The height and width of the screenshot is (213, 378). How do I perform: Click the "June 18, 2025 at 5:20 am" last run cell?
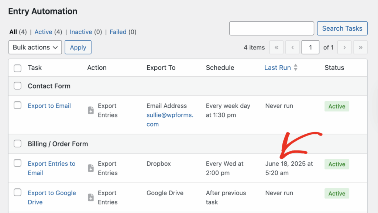click(x=289, y=168)
